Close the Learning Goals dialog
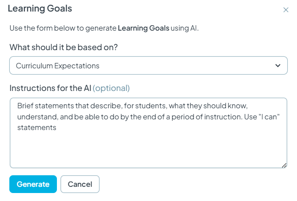The height and width of the screenshot is (201, 297). tap(285, 10)
